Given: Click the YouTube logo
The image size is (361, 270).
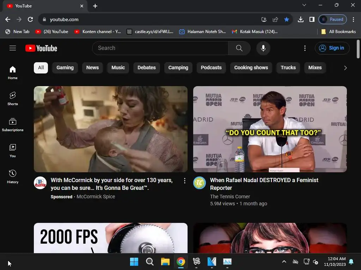Looking at the screenshot, I should pyautogui.click(x=41, y=48).
